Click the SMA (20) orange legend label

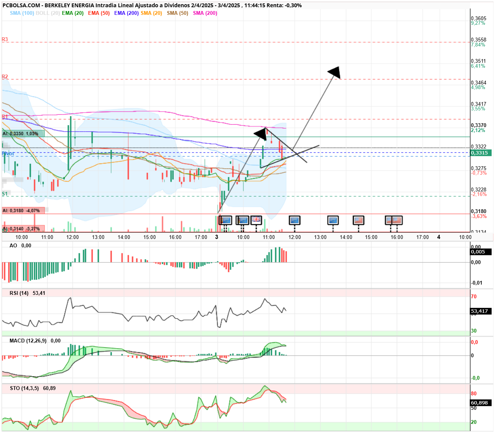(151, 13)
